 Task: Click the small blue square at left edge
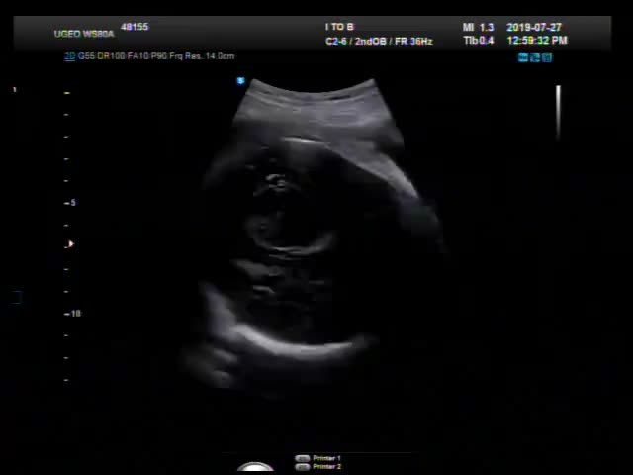(17, 296)
